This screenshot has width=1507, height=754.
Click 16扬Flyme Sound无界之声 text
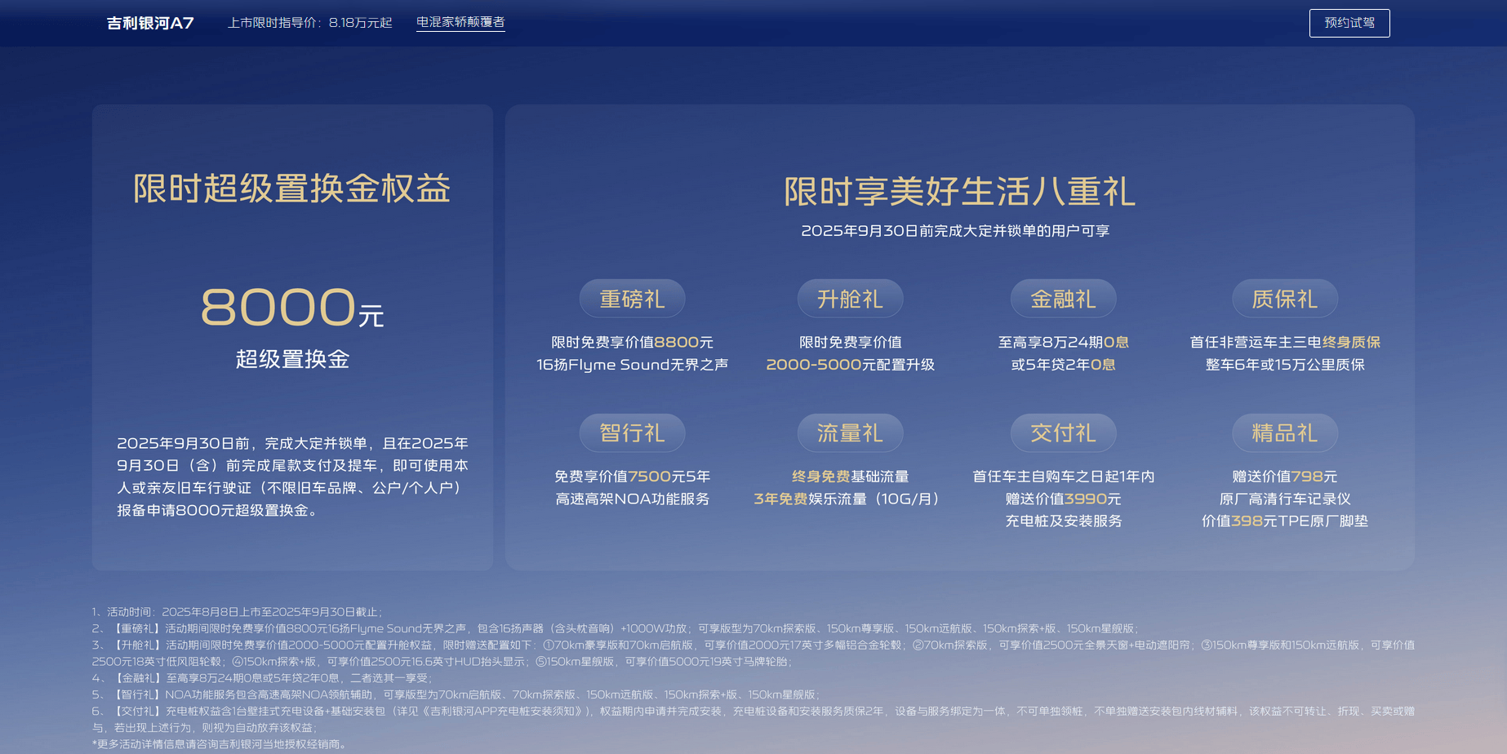tap(632, 365)
